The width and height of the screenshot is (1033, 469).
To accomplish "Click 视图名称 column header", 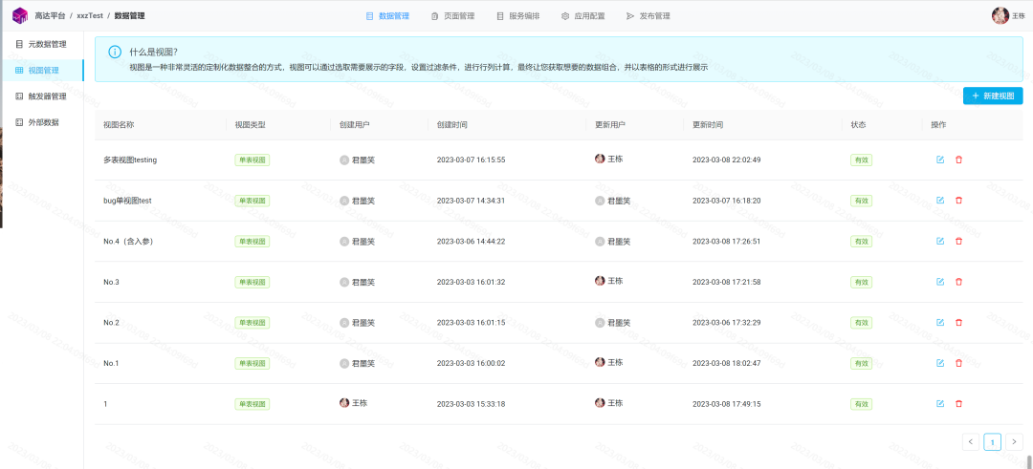I will coord(120,125).
